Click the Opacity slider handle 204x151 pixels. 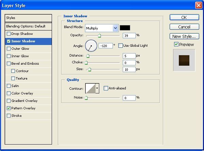pyautogui.click(x=99, y=35)
